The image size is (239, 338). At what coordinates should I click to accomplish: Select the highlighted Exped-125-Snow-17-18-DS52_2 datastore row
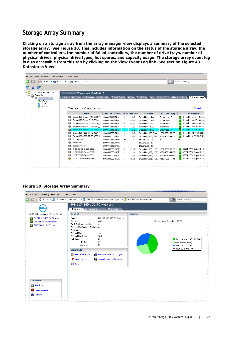[x=136, y=130]
